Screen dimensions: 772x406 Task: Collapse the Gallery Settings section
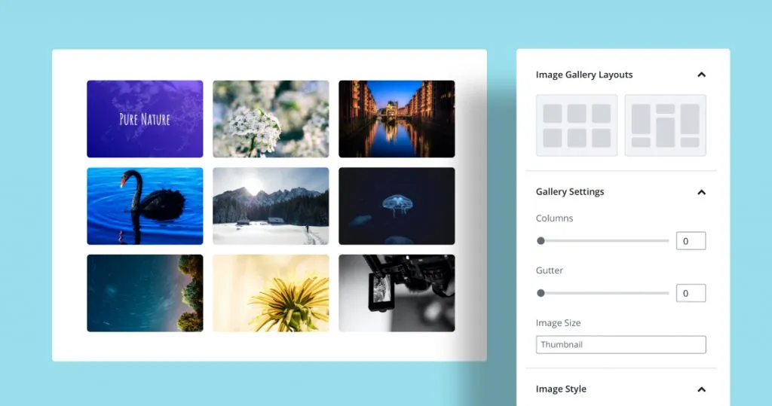[701, 192]
